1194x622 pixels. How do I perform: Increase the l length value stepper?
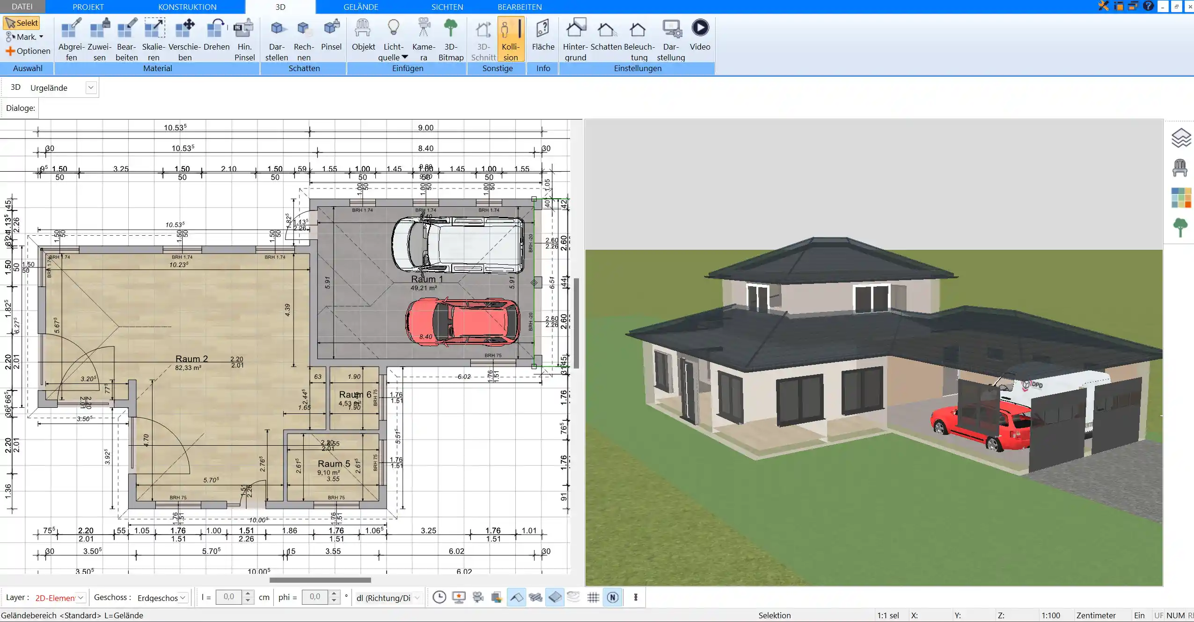click(248, 594)
